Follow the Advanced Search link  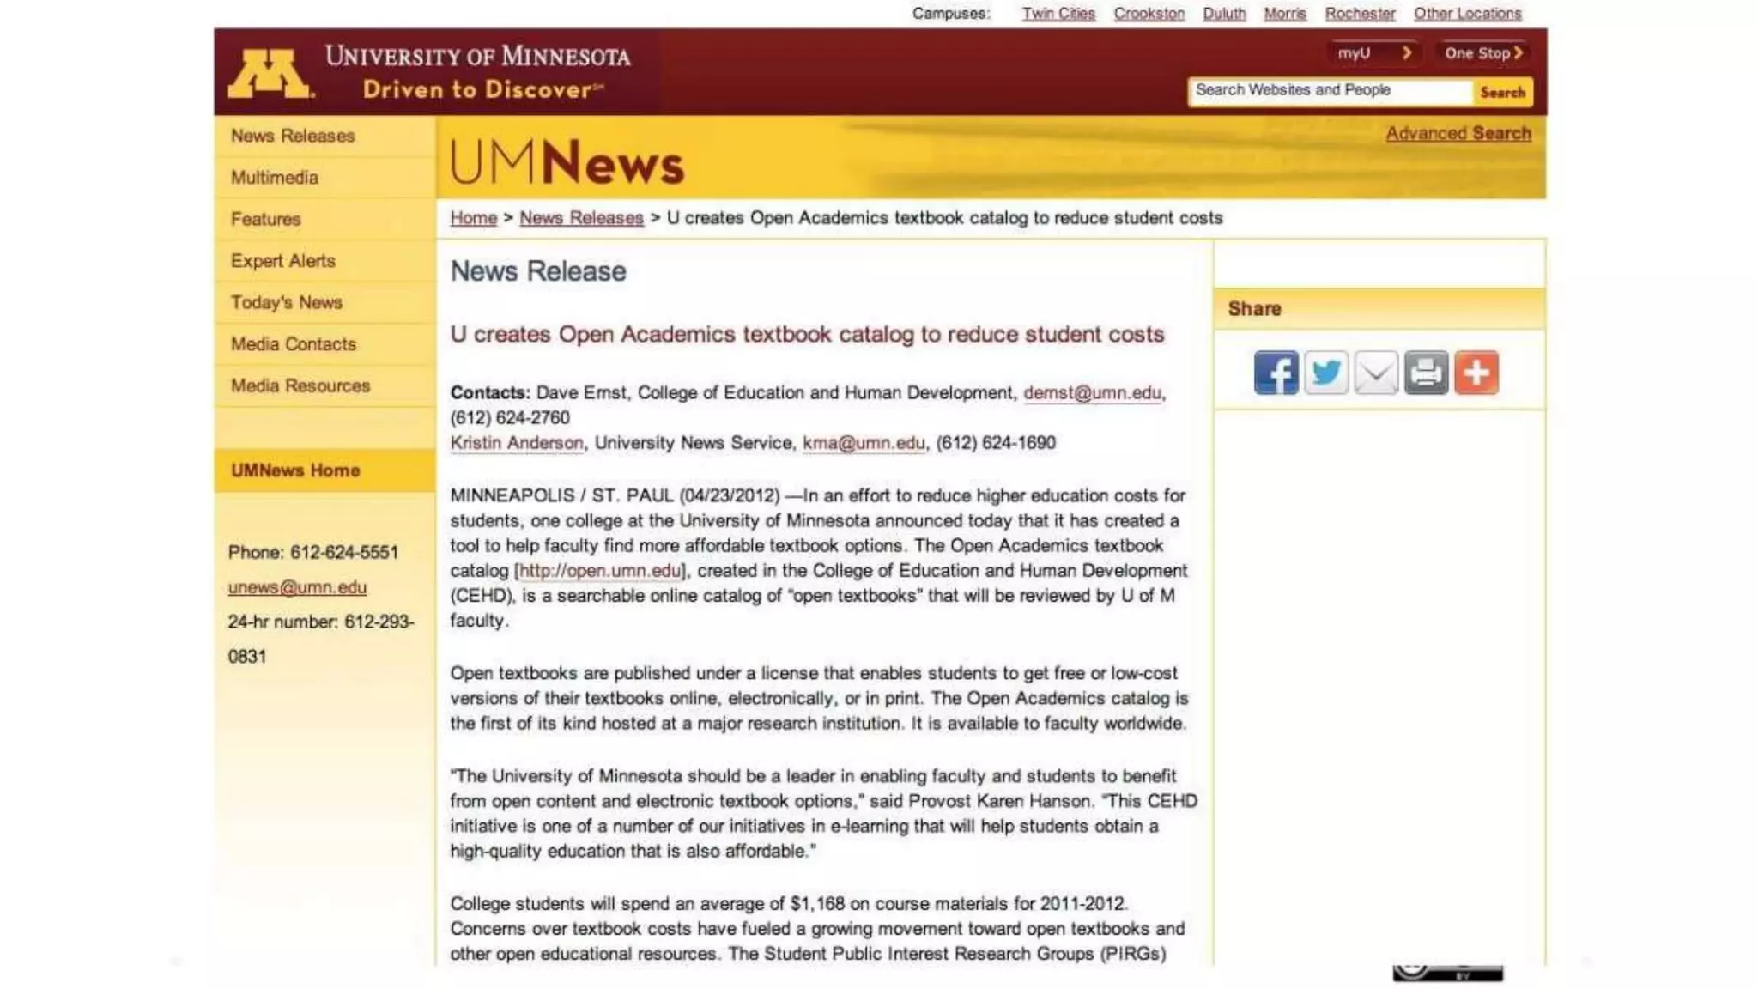pos(1458,133)
